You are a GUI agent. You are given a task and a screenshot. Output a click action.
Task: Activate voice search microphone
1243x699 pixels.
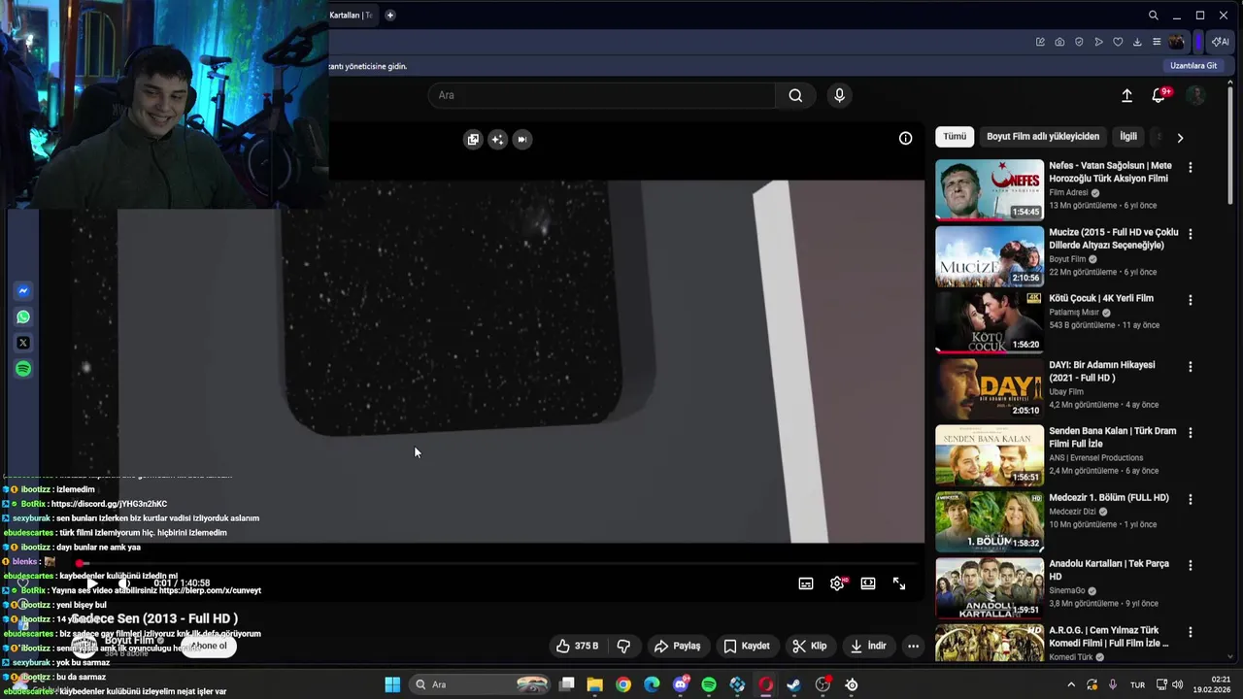click(840, 95)
